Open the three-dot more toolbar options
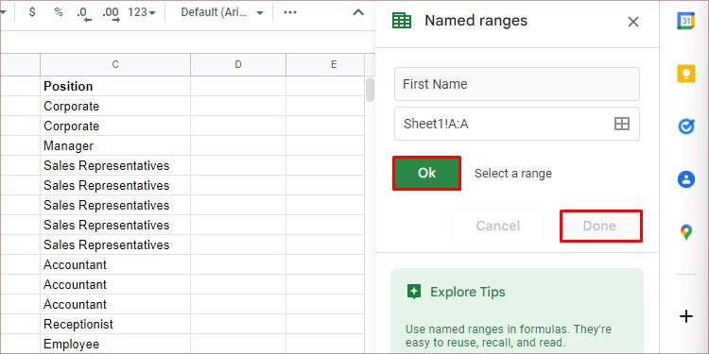The height and width of the screenshot is (354, 709). [290, 12]
